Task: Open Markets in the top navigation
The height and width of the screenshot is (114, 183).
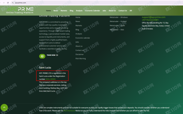Action: [64, 11]
